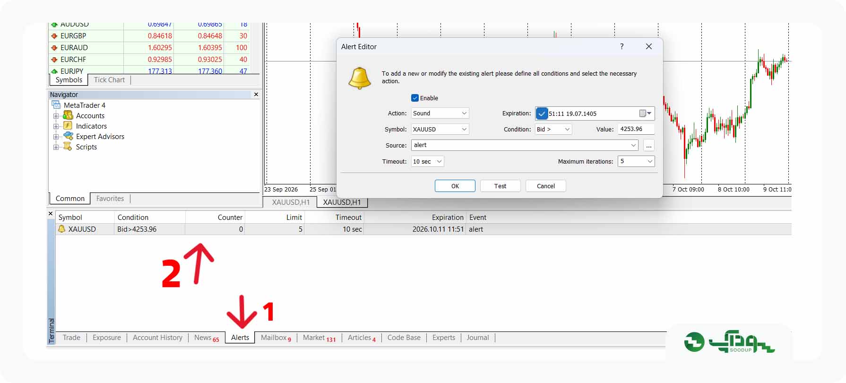This screenshot has width=846, height=383.
Task: Select the Accounts icon in Navigator
Action: [68, 115]
